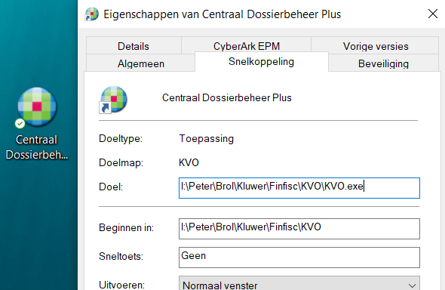Click the Uitvoeren dropdown chevron arrow
The height and width of the screenshot is (290, 445).
tap(412, 285)
